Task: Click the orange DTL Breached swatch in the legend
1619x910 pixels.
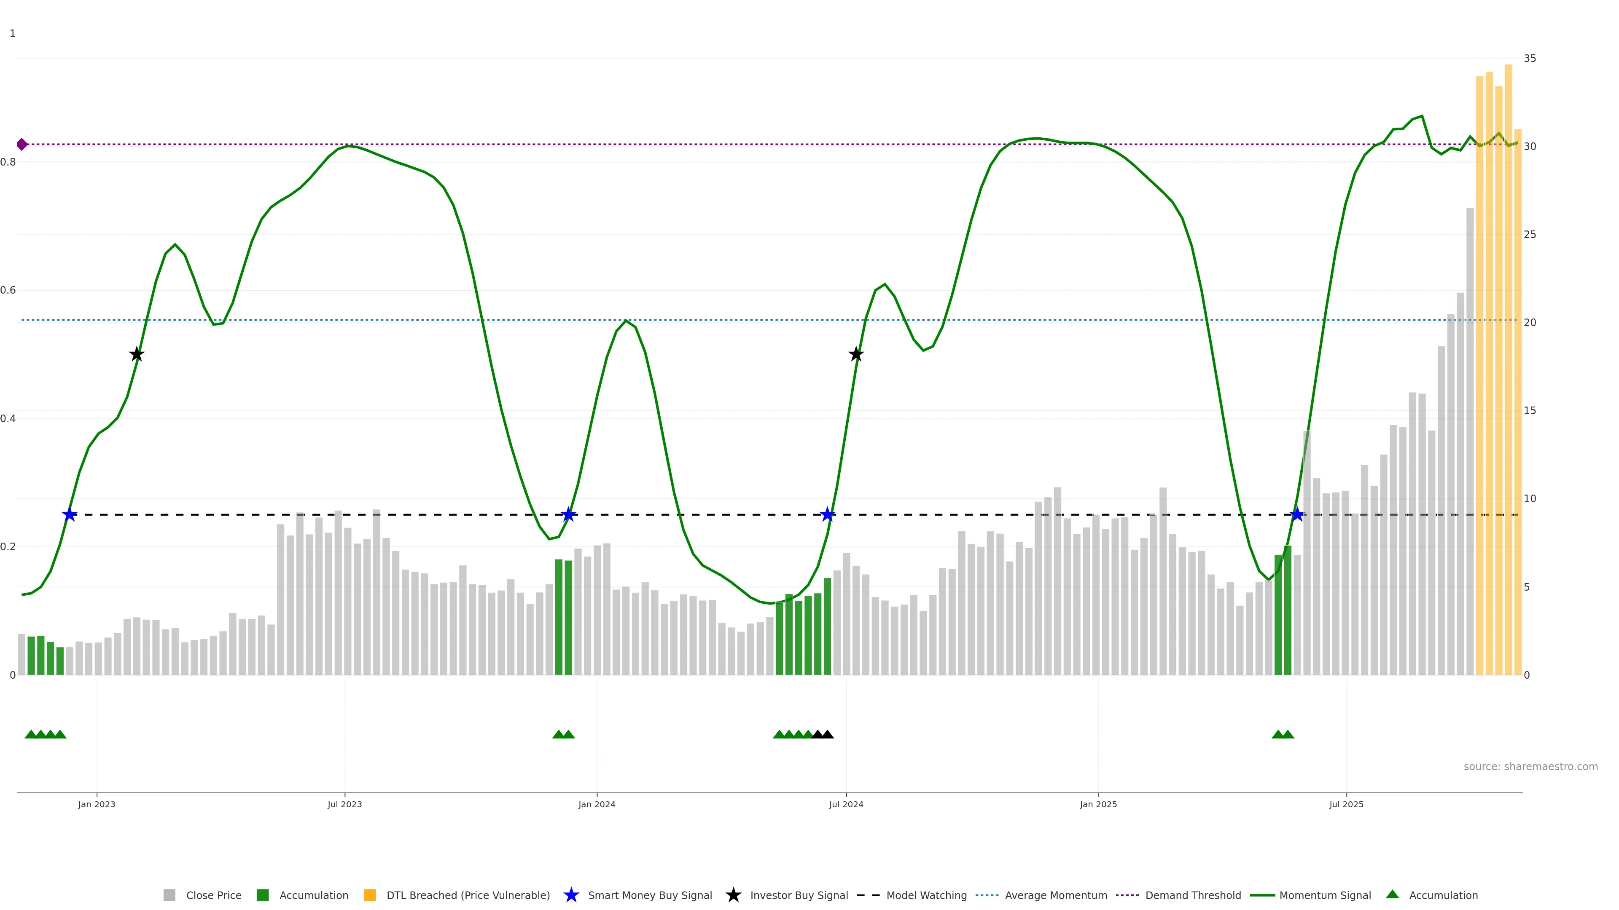Action: pos(370,896)
